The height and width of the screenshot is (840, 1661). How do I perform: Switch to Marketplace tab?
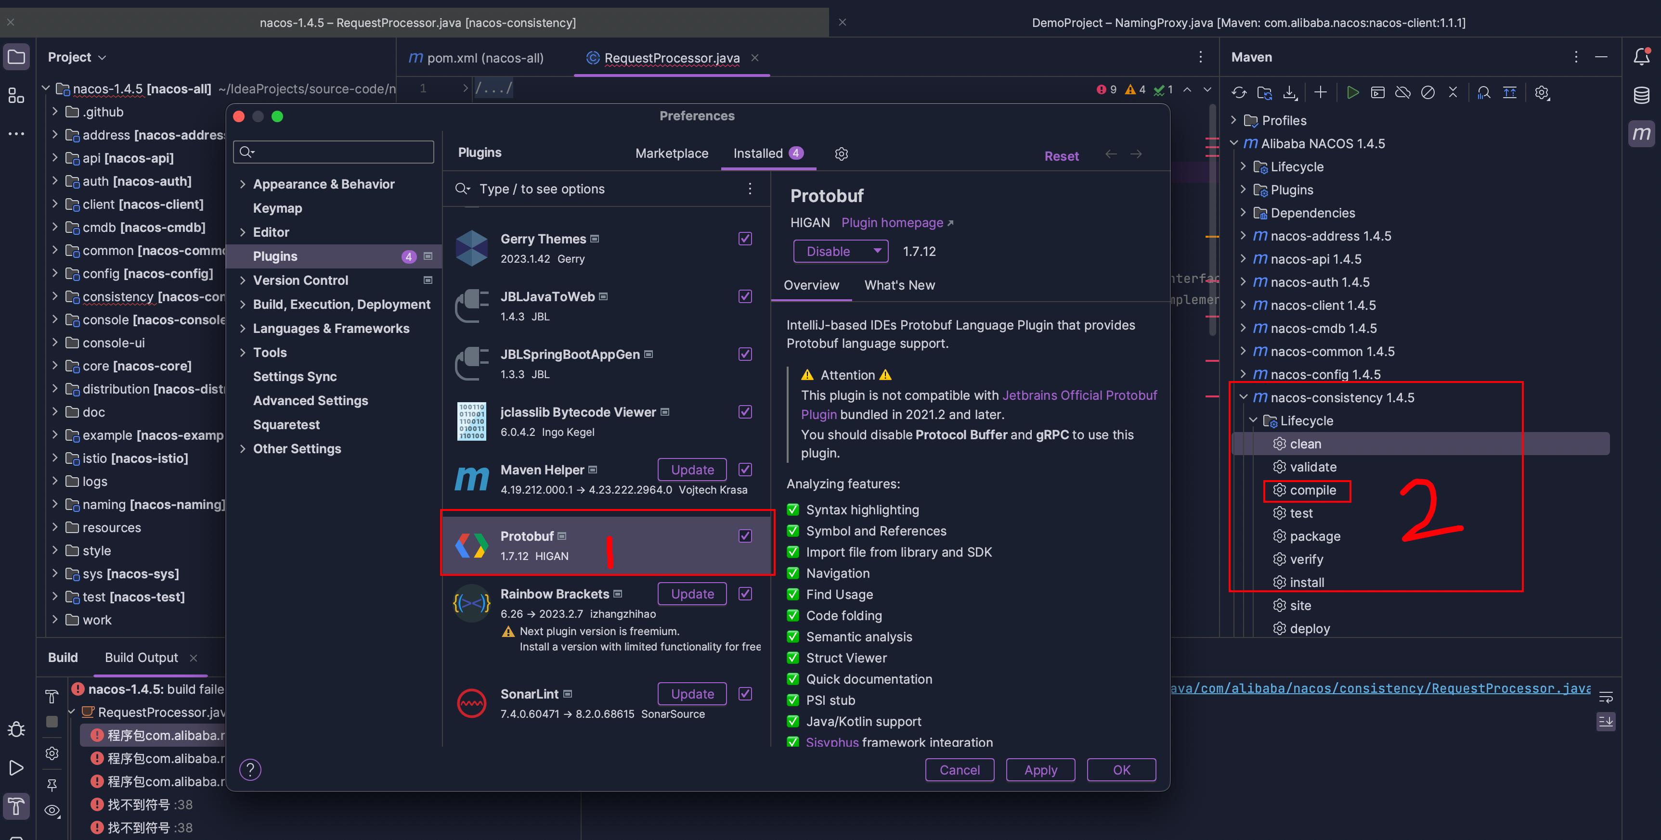pyautogui.click(x=671, y=153)
